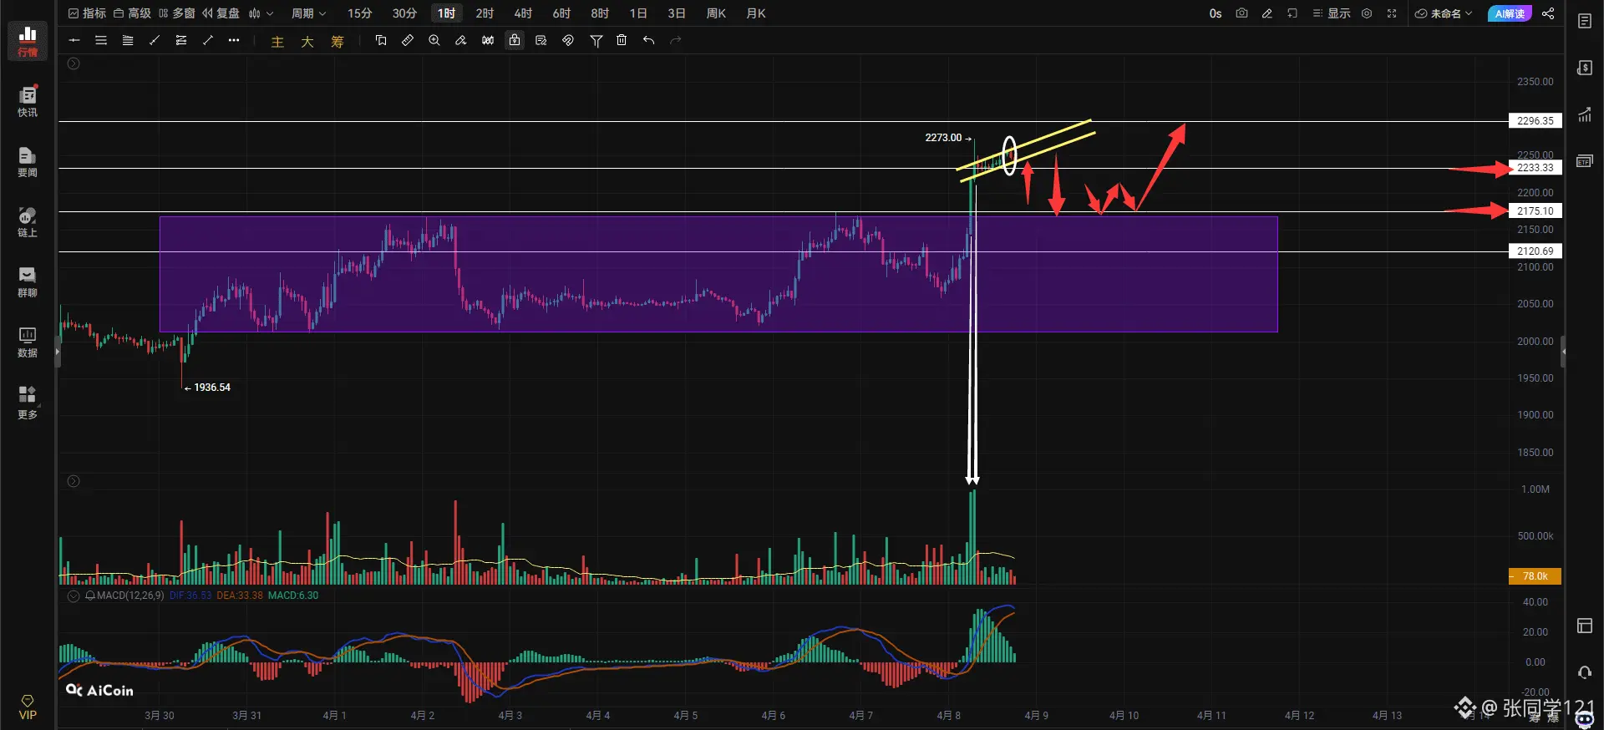Open the 群聊 group chat section

coord(28,281)
